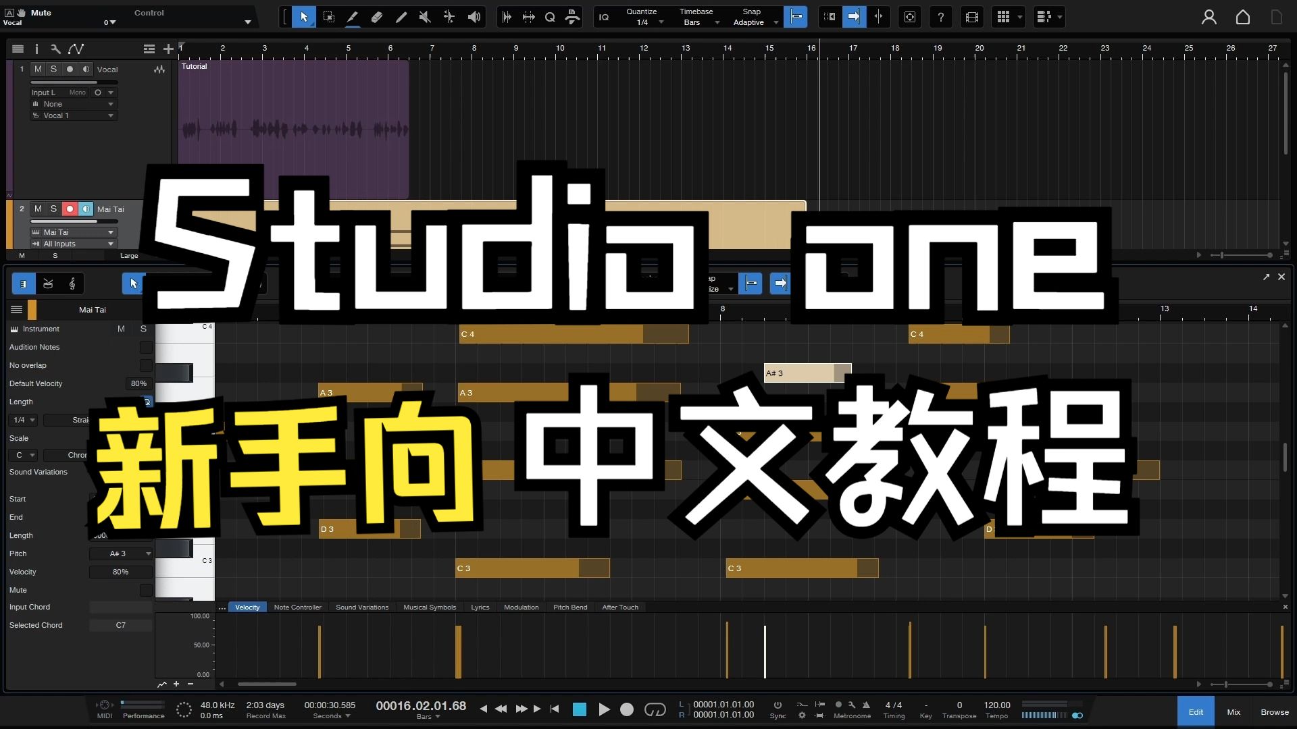This screenshot has height=729, width=1297.
Task: Select the Mute tool in the toolbar
Action: point(424,17)
